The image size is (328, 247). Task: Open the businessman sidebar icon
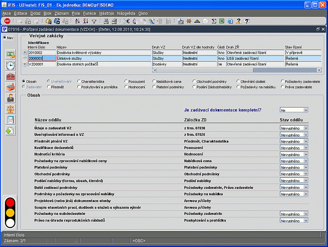point(10,98)
